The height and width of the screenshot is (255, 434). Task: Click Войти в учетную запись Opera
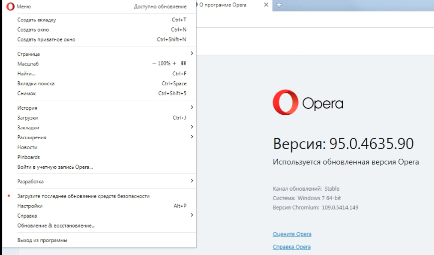pos(99,167)
